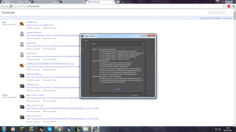Viewport: 236px width, 132px height.
Task: Open Windows Explorer folder in taskbar
Action: (x=86, y=129)
